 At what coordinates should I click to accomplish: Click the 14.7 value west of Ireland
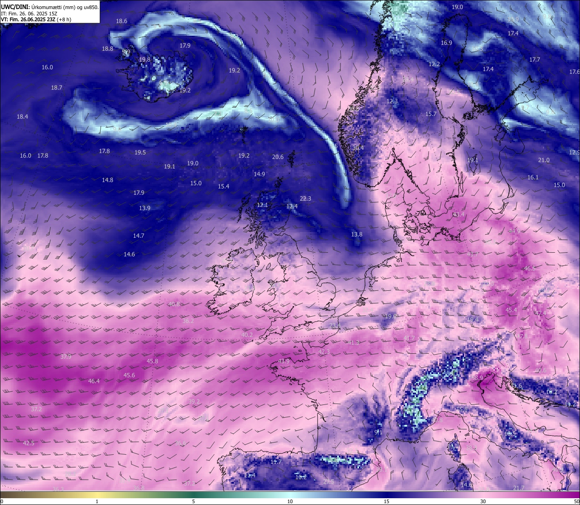pyautogui.click(x=139, y=236)
